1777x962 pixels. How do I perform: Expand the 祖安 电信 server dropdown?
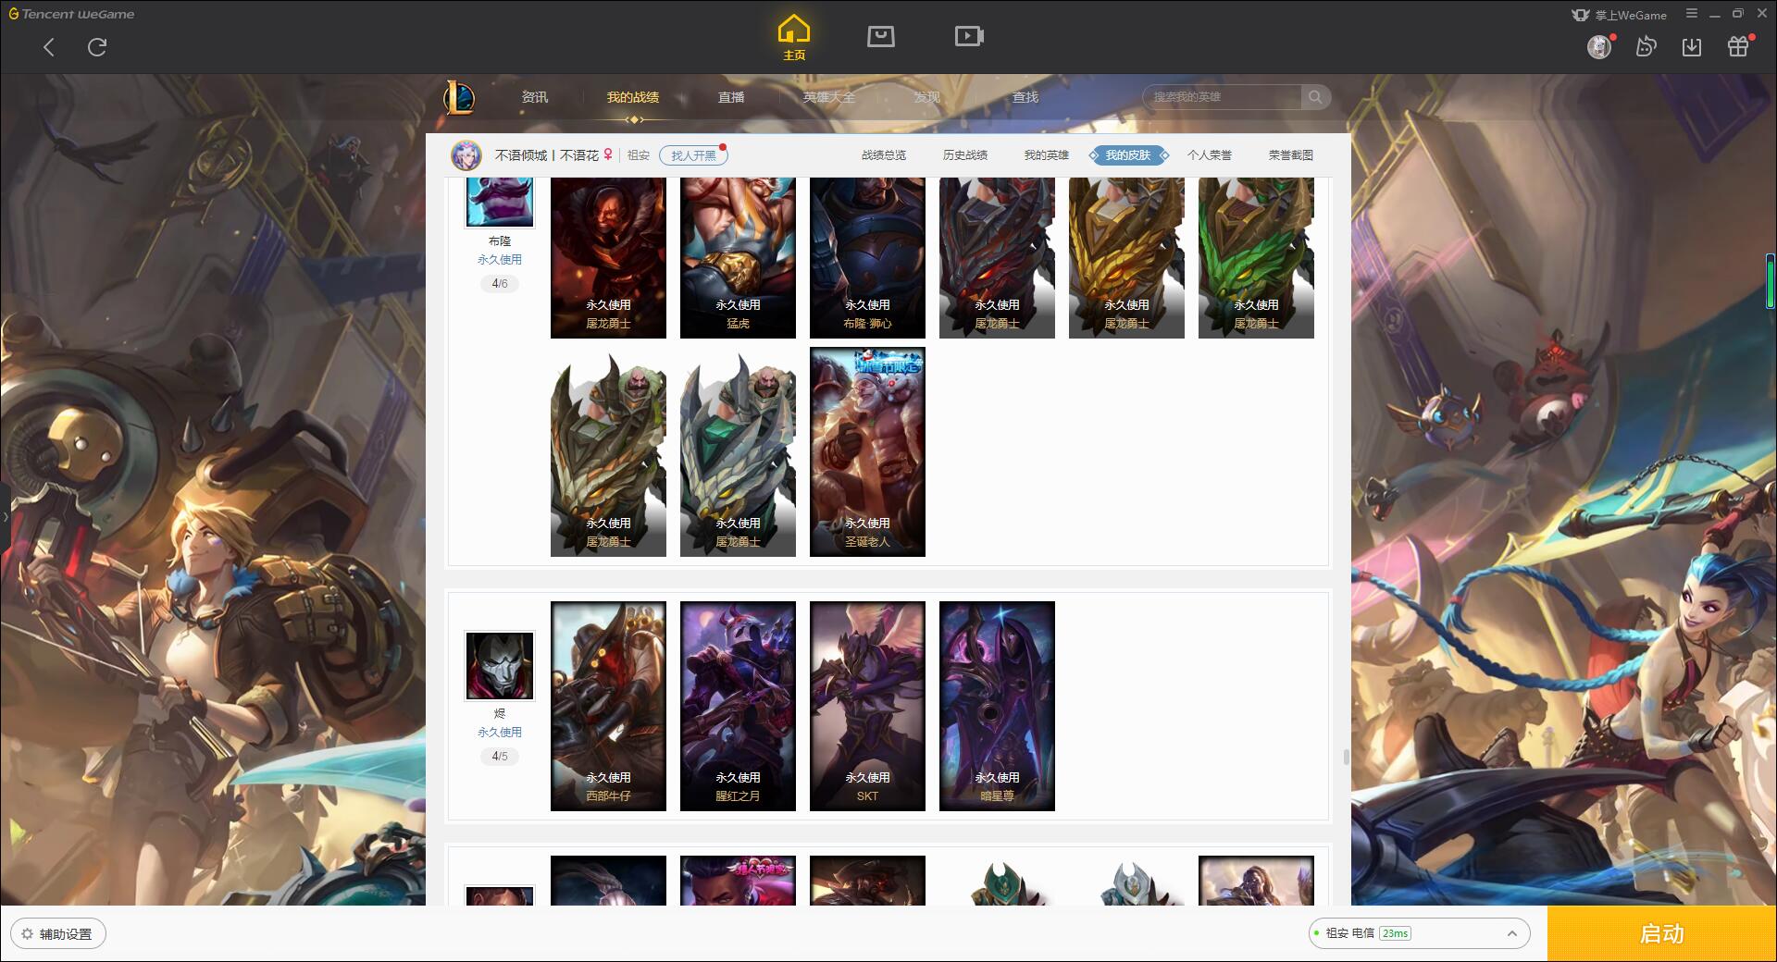[x=1419, y=933]
